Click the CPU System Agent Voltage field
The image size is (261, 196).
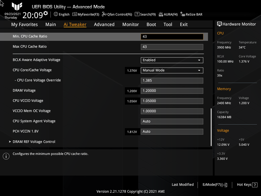click(x=172, y=121)
